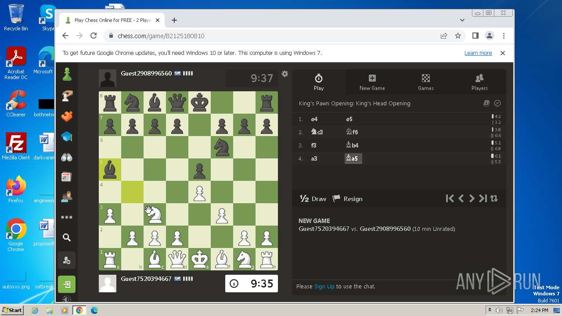Click the black bishop on a5
Screen dimensions: 562x316
pos(110,169)
